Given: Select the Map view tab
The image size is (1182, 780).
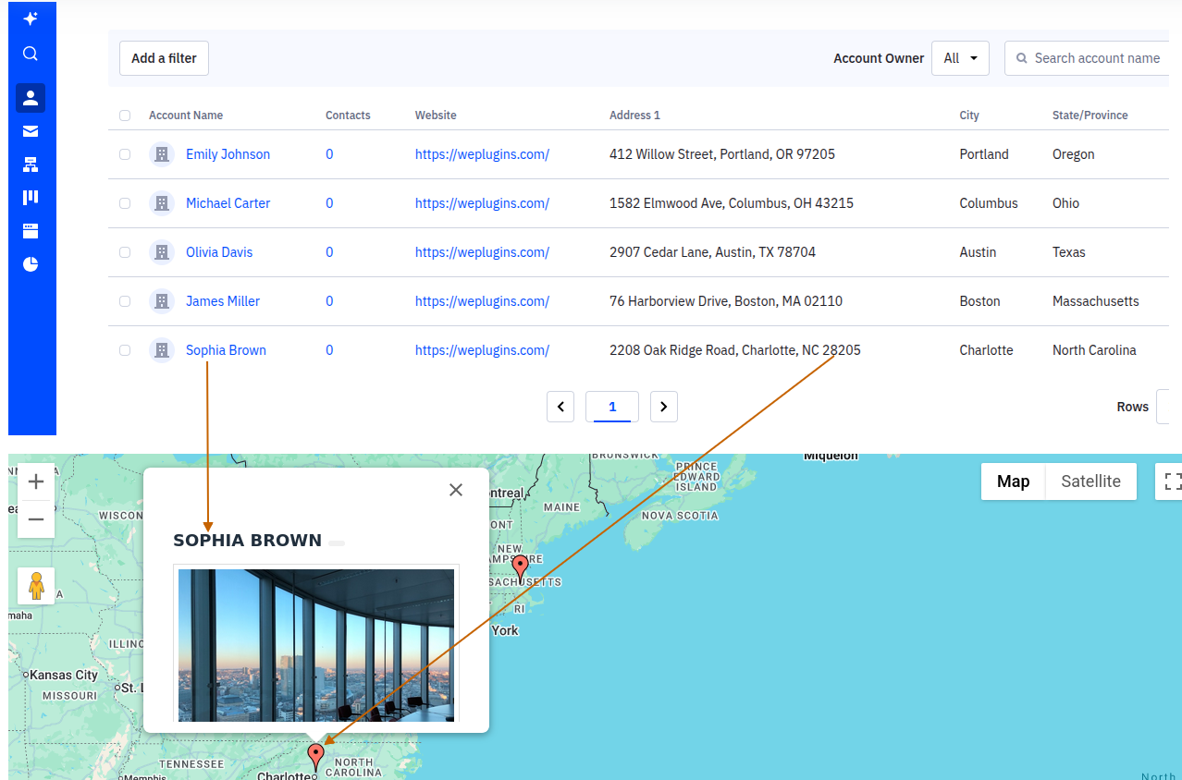Looking at the screenshot, I should [x=1013, y=481].
